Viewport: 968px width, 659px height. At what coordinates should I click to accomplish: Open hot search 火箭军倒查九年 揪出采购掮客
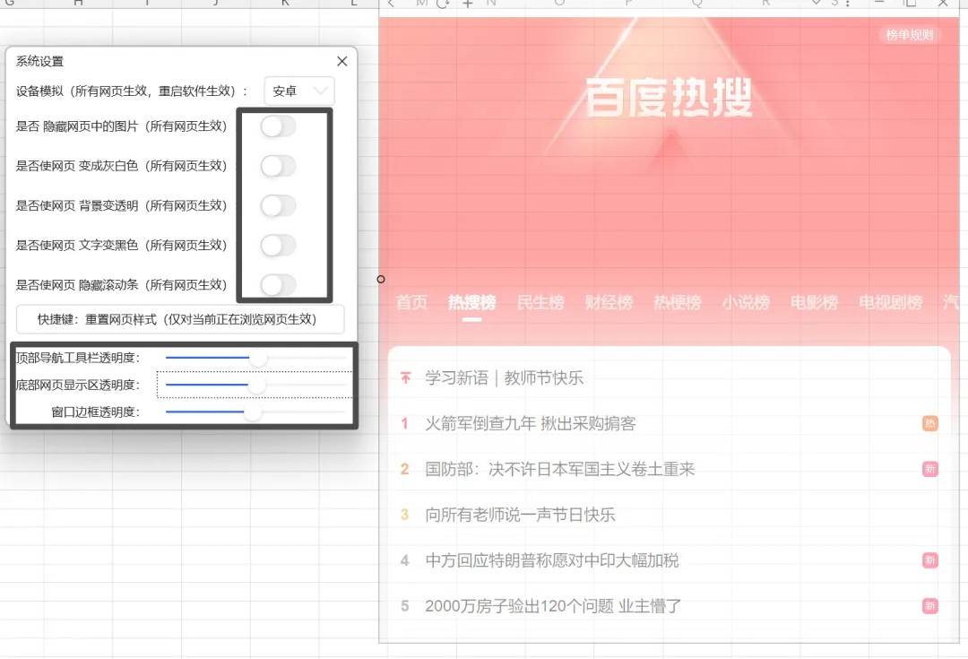(x=531, y=424)
